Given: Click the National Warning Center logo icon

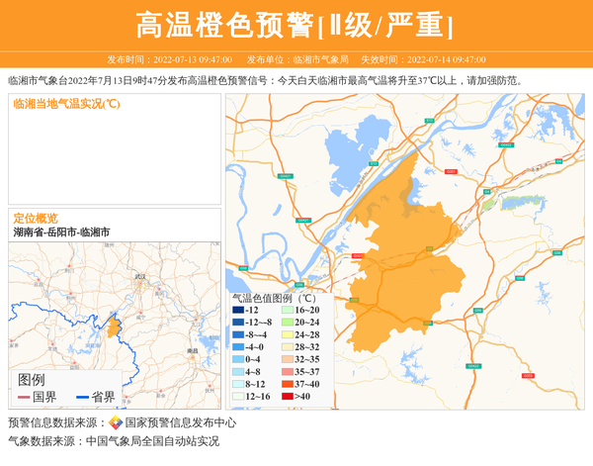Looking at the screenshot, I should [116, 422].
